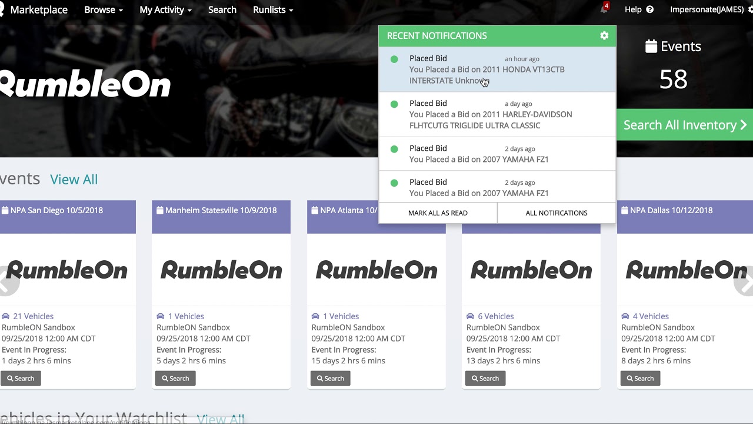Click Search All Inventory button
The height and width of the screenshot is (424, 753).
(685, 125)
